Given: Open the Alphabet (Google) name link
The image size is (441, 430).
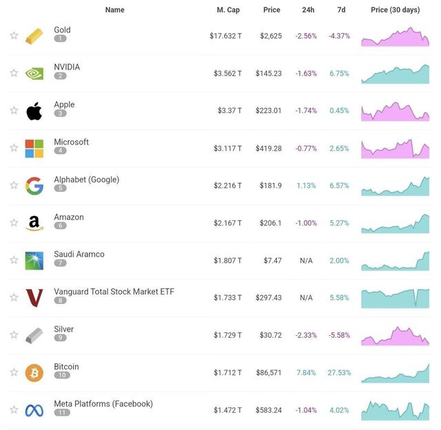Looking at the screenshot, I should [86, 180].
